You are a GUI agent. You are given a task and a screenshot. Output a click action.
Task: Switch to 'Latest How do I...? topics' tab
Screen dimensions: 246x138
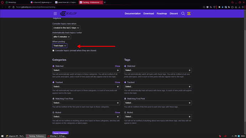(66, 2)
